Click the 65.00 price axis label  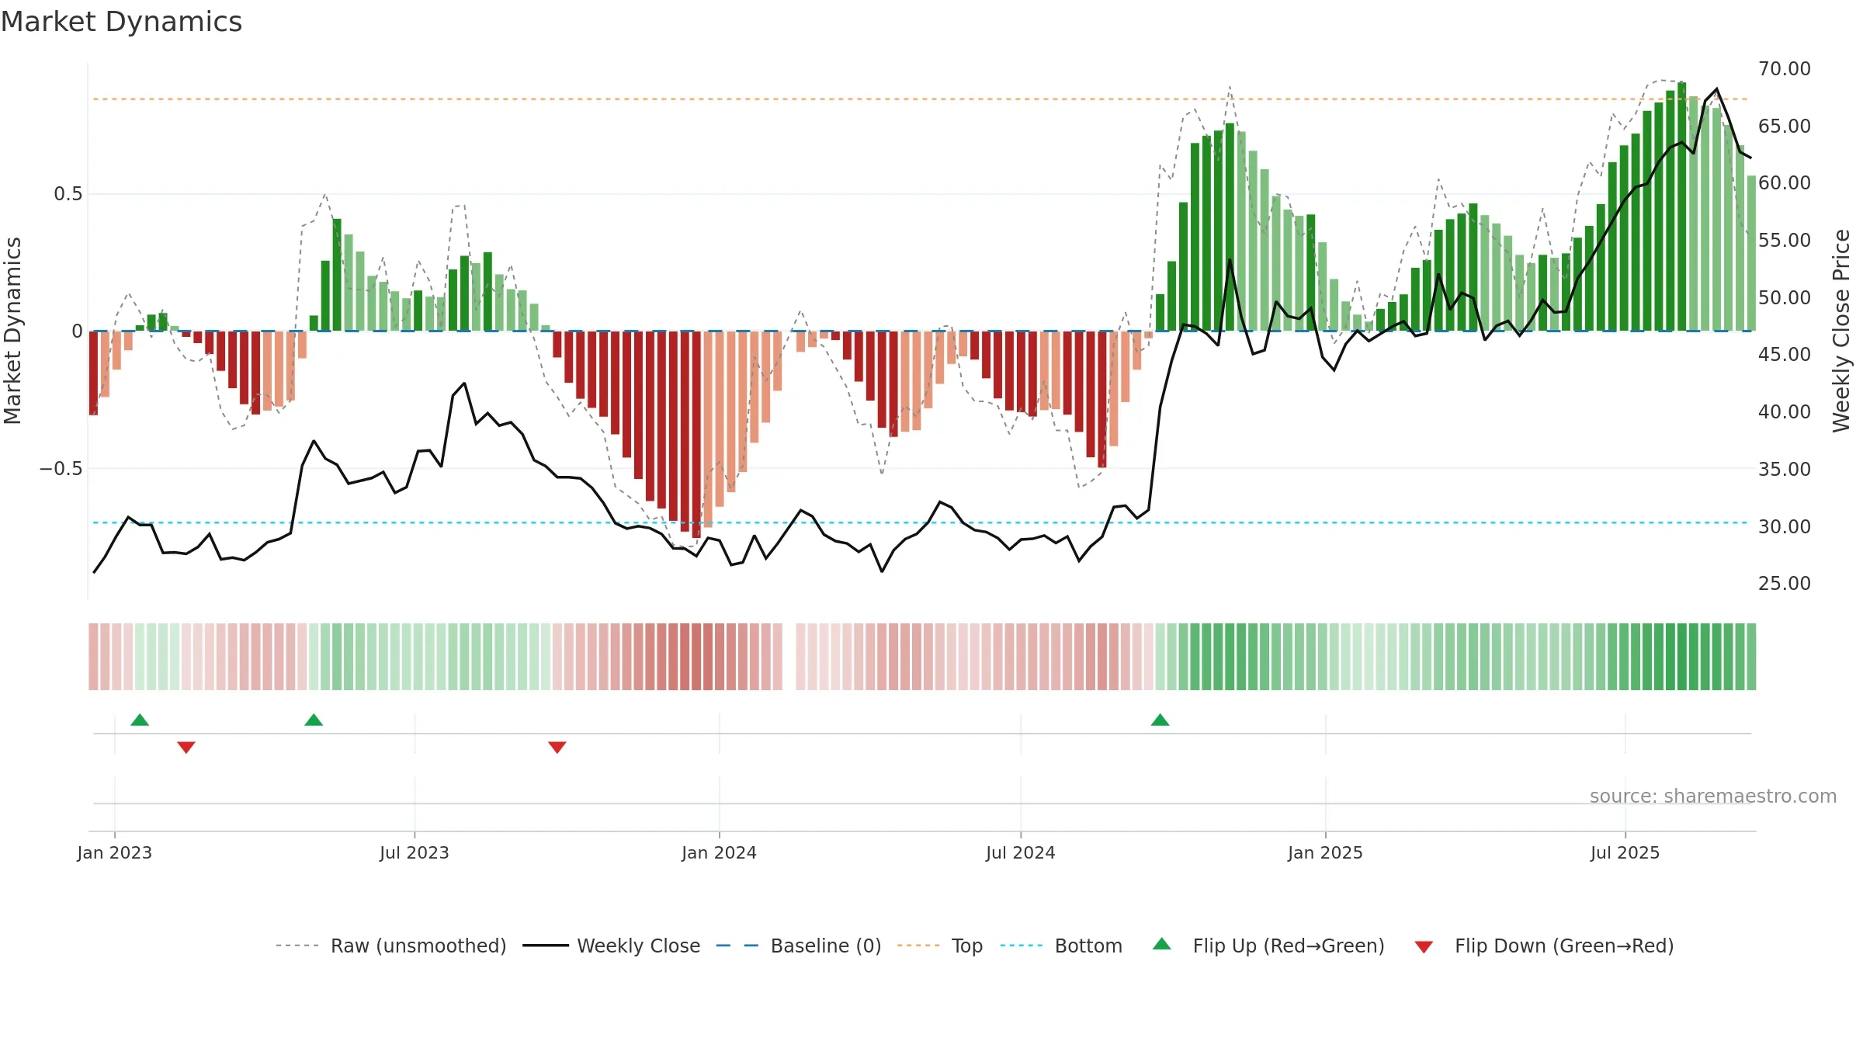[x=1785, y=126]
